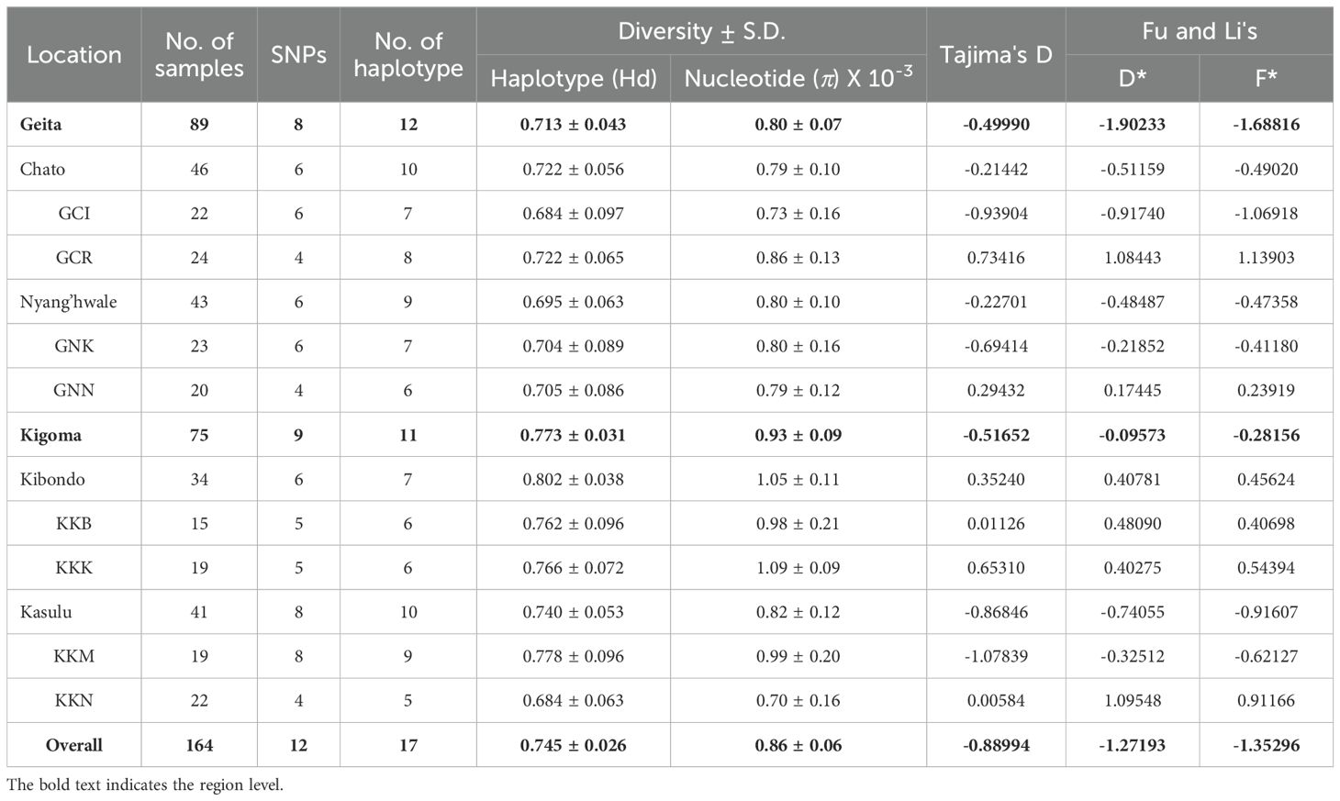Select Kigoma haplotype diversity 0.773 ± 0.031
1340x801 pixels.
(574, 435)
